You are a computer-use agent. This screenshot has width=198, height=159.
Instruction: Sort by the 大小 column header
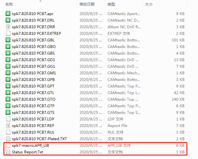[149, 4]
